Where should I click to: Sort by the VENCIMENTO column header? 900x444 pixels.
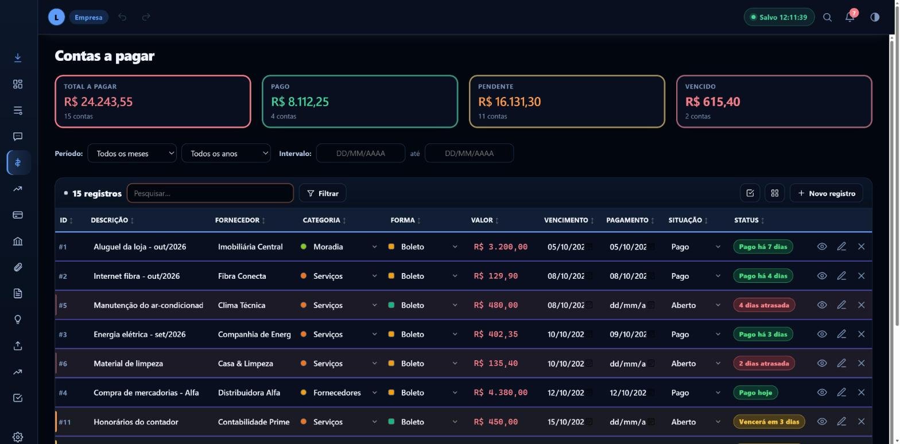569,220
